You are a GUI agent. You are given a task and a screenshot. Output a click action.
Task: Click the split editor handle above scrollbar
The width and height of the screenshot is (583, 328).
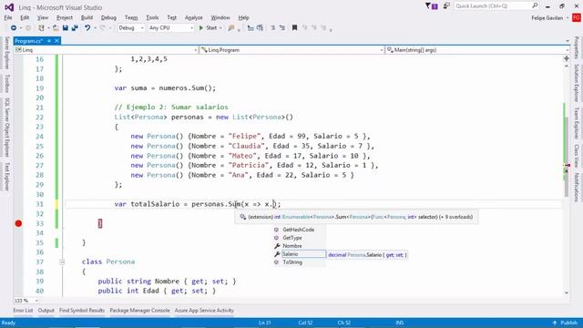567,58
